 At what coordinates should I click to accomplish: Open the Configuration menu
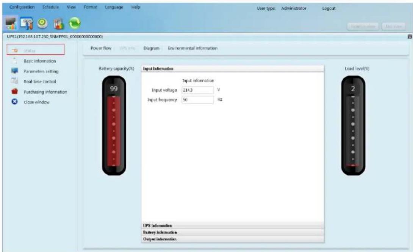point(22,7)
